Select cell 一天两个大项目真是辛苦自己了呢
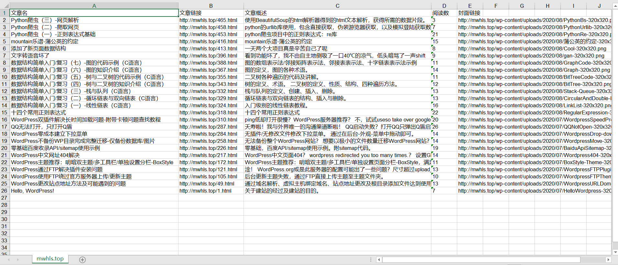This screenshot has height=265, width=618. coord(337,48)
